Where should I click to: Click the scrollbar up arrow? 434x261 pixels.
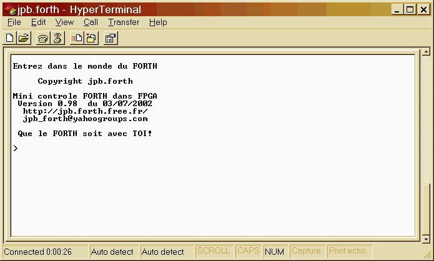pos(426,51)
